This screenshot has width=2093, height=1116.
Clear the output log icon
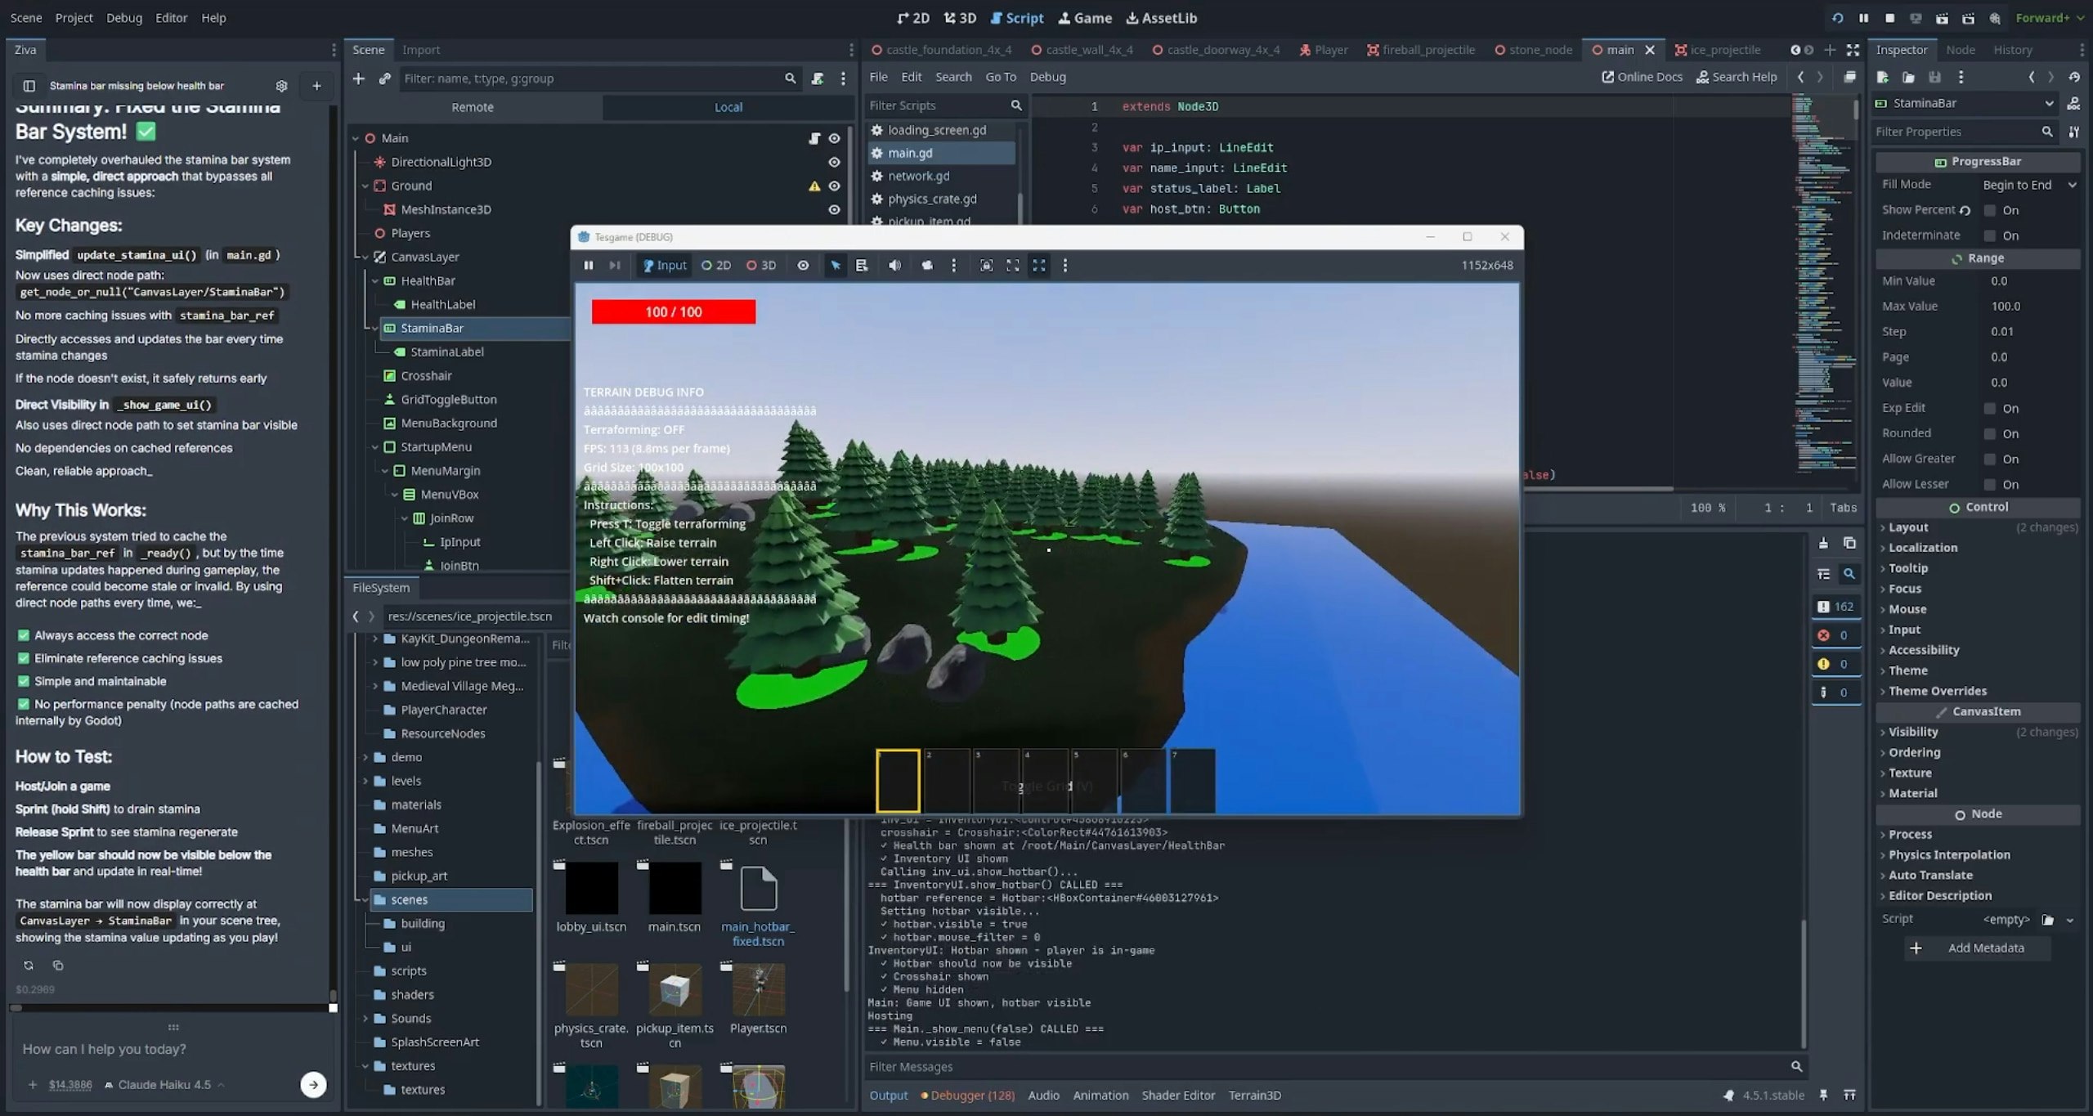(x=1823, y=544)
